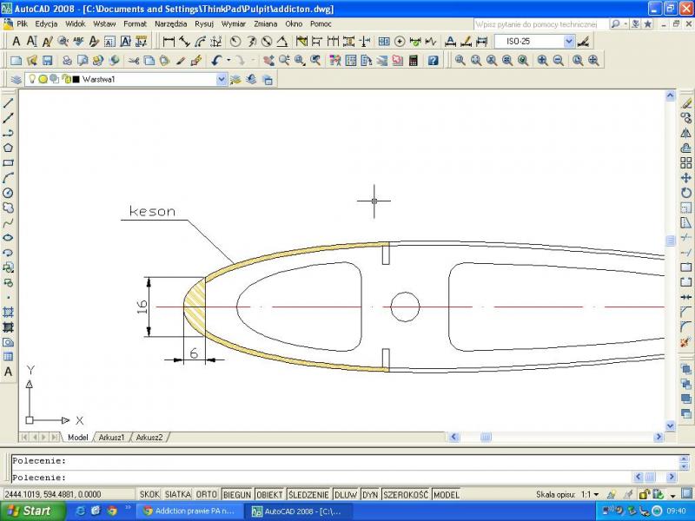Click the Zoom In magnifier icon
695x521 pixels.
pos(542,61)
